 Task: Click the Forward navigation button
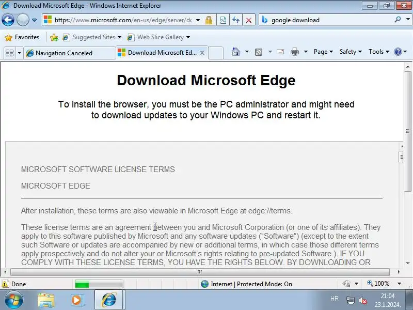pyautogui.click(x=23, y=20)
